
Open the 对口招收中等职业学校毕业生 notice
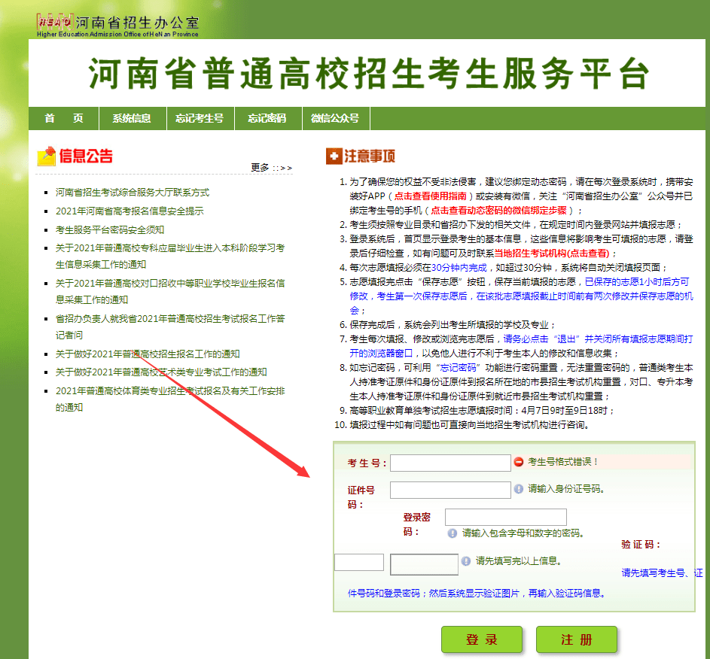[x=170, y=291]
